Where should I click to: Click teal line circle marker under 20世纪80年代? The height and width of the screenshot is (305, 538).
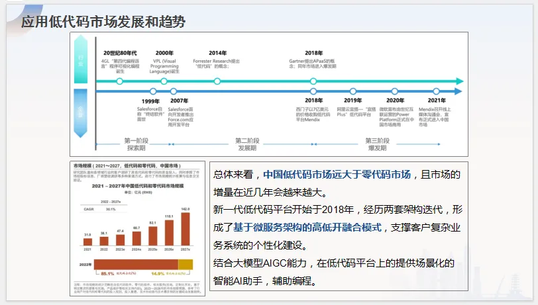click(119, 81)
